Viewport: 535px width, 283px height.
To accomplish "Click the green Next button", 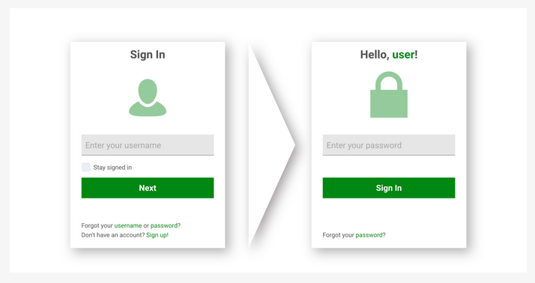I will pos(148,188).
